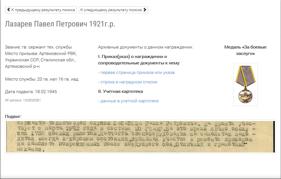Image resolution: width=281 pixels, height=179 pixels.
Task: Click the medal image thumbnail
Action: point(245,84)
